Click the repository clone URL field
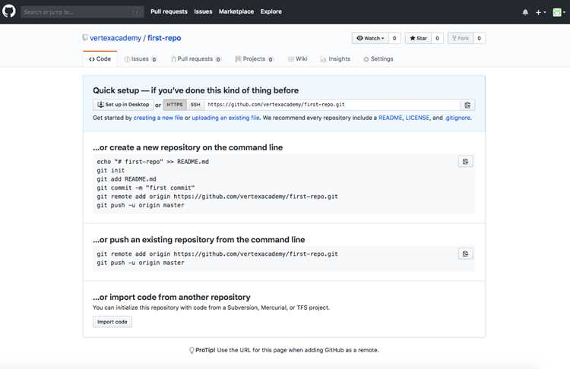The width and height of the screenshot is (570, 369). [332, 105]
